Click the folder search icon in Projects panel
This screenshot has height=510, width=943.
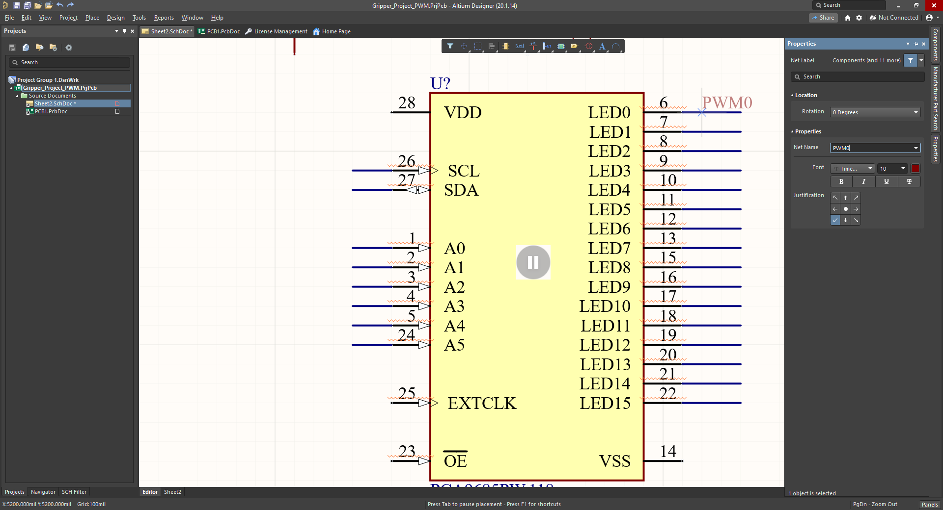point(39,48)
